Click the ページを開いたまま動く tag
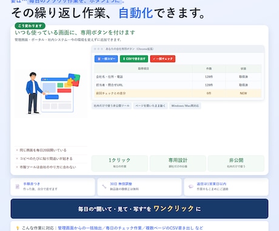 tap(150, 106)
